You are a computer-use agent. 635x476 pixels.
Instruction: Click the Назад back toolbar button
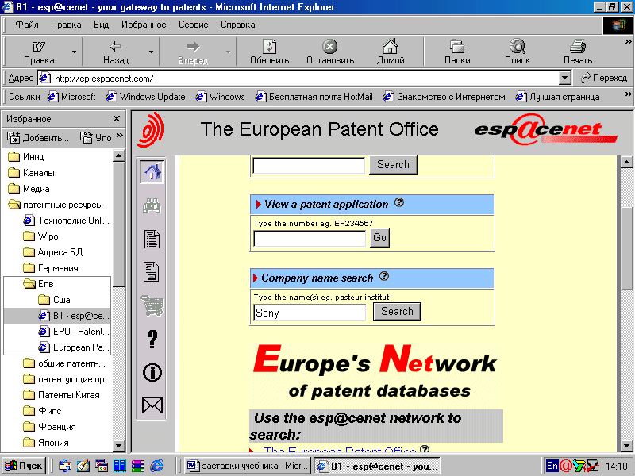pos(116,52)
